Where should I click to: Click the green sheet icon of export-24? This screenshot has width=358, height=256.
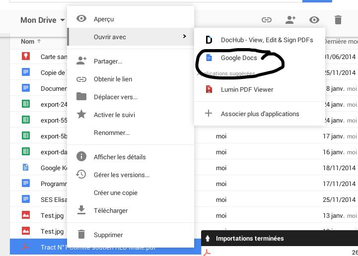tap(26, 104)
